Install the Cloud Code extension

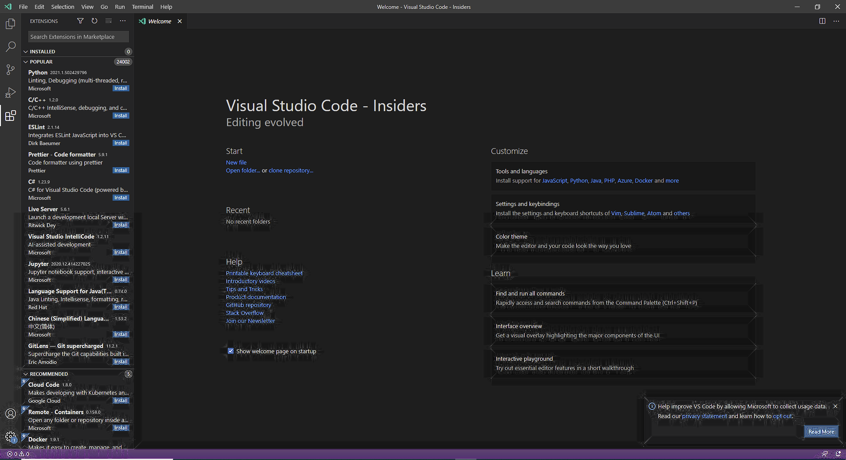(121, 401)
